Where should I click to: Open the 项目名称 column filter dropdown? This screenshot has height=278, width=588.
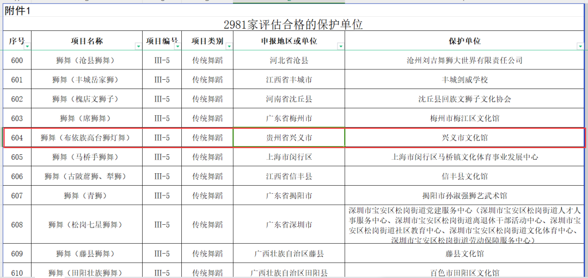point(138,47)
